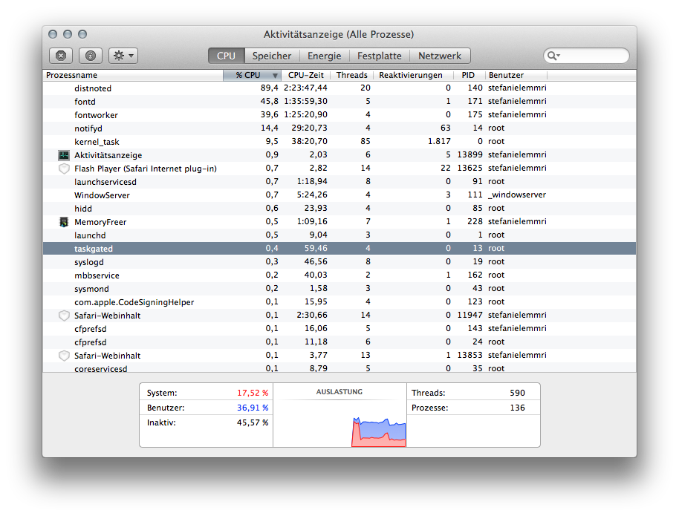679x516 pixels.
Task: Select the fontd process row
Action: [339, 102]
